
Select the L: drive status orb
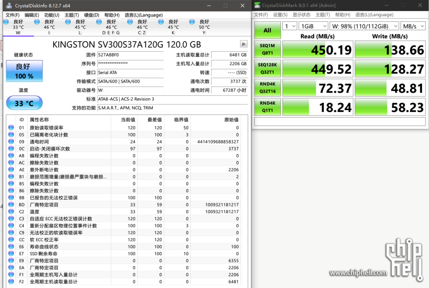68,22
